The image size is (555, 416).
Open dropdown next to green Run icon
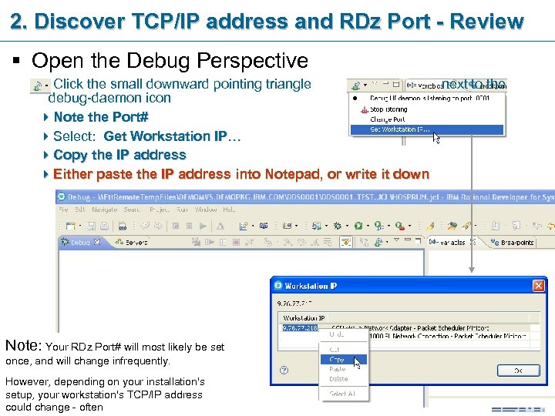(x=368, y=226)
